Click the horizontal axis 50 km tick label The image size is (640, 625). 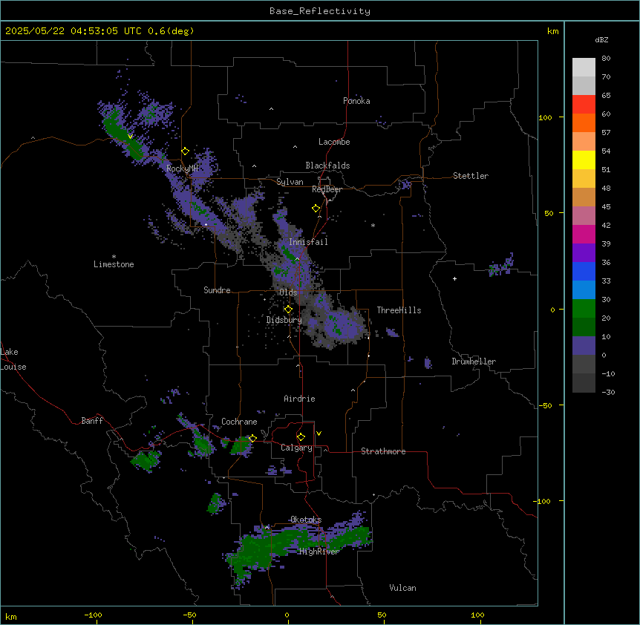pyautogui.click(x=382, y=615)
